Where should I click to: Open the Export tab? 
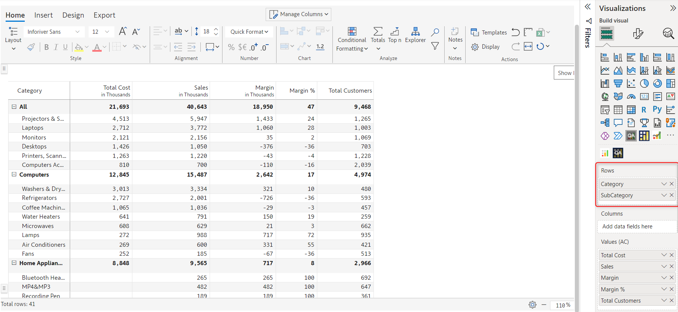tap(104, 15)
